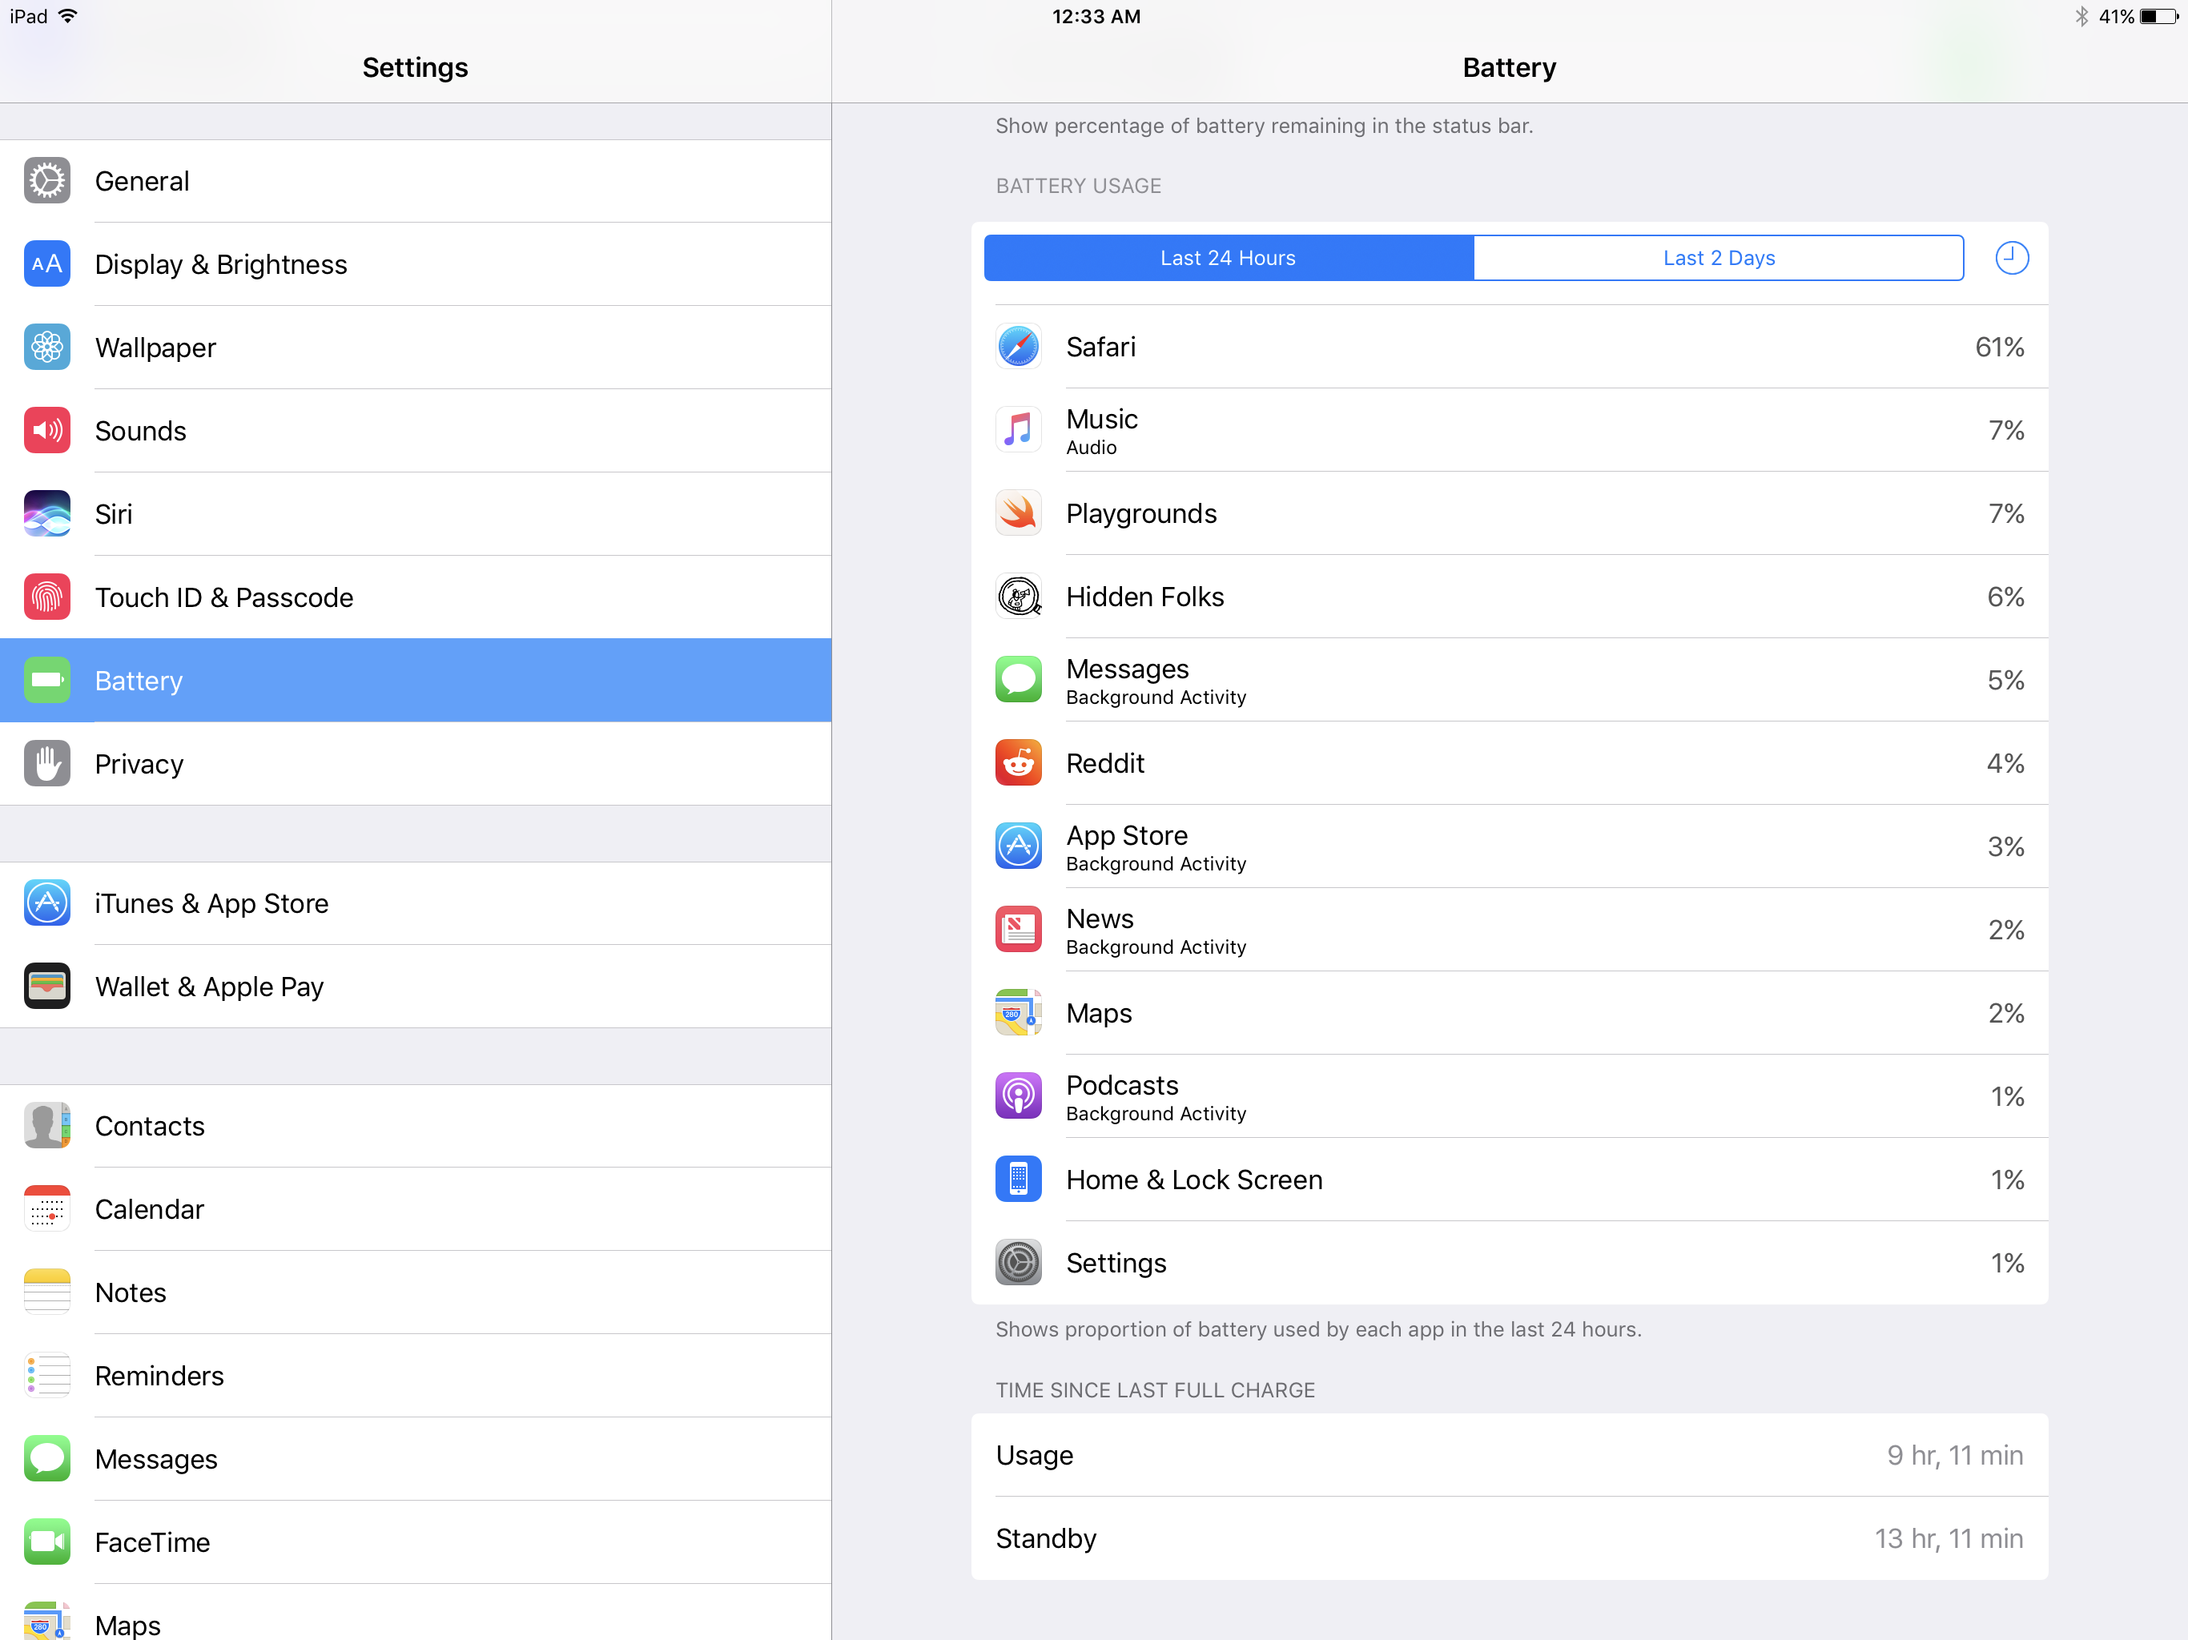Tap the Reddit app icon
Screen dimensions: 2188x1640
(x=1018, y=762)
